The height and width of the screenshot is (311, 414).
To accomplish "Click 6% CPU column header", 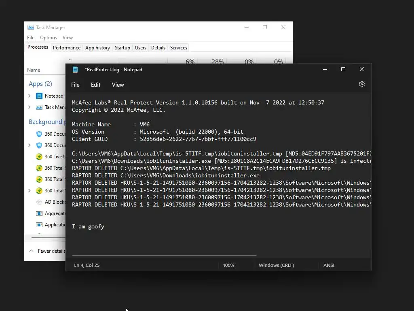I will pos(190,62).
